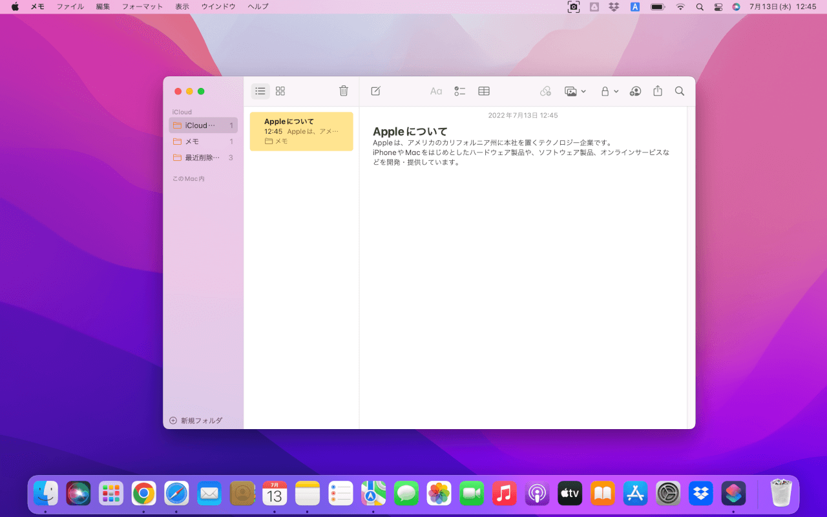Open Contacts from the Dock
The height and width of the screenshot is (517, 827).
(242, 494)
